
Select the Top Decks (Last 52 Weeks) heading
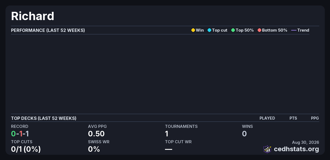(x=44, y=118)
